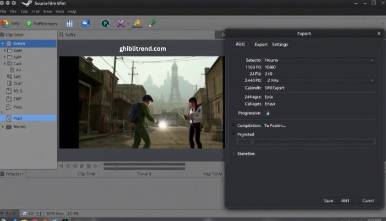Click the A115 status bar icon
386x221 pixels.
(2, 213)
